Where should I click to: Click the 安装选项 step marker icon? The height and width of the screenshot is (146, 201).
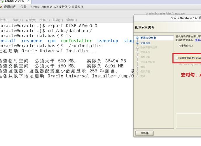pyautogui.click(x=137, y=43)
